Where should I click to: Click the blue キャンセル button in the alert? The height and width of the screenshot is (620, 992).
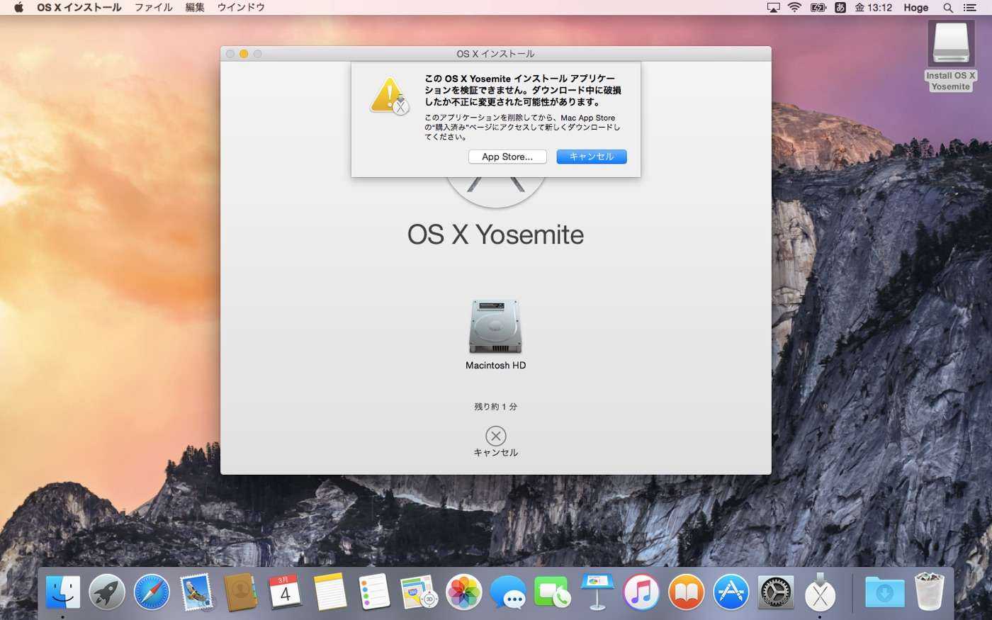click(x=592, y=157)
